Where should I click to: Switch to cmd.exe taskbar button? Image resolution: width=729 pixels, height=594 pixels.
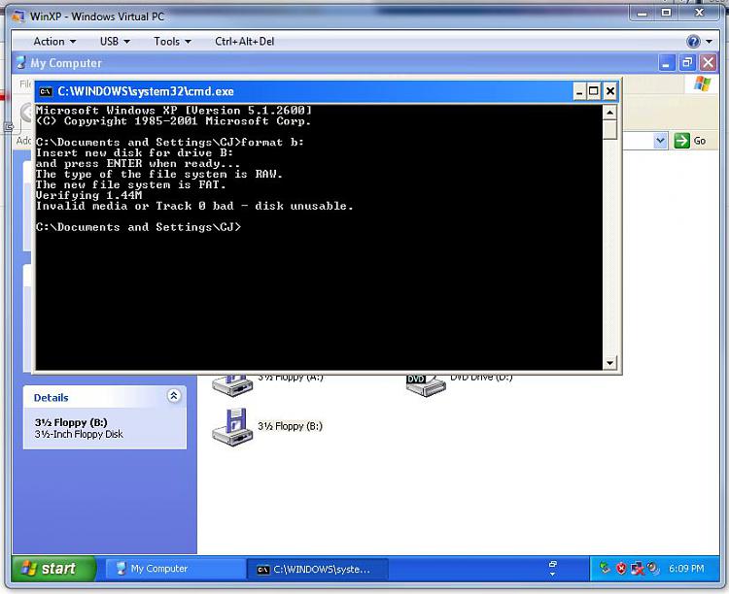coord(317,570)
